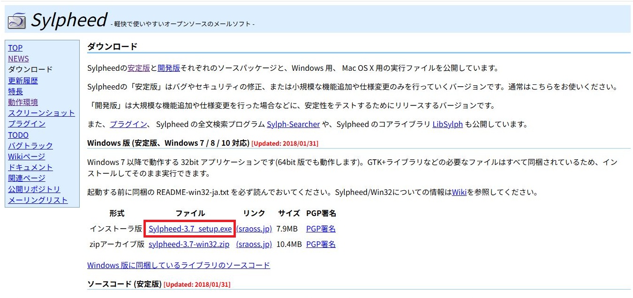The height and width of the screenshot is (298, 633).
Task: Select 動作環境 in the sidebar
Action: [x=23, y=102]
